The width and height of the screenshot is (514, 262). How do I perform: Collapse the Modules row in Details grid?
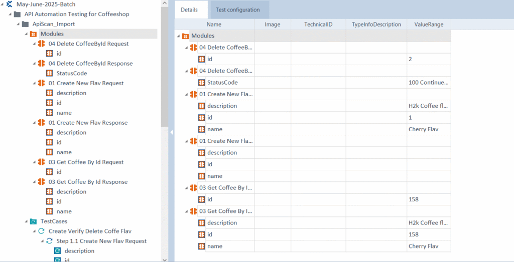click(179, 36)
